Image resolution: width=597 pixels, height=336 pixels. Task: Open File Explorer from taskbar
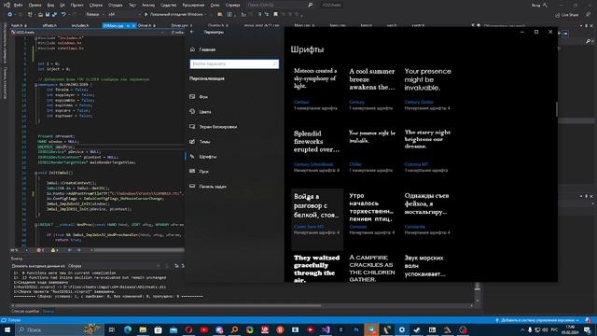click(143, 329)
